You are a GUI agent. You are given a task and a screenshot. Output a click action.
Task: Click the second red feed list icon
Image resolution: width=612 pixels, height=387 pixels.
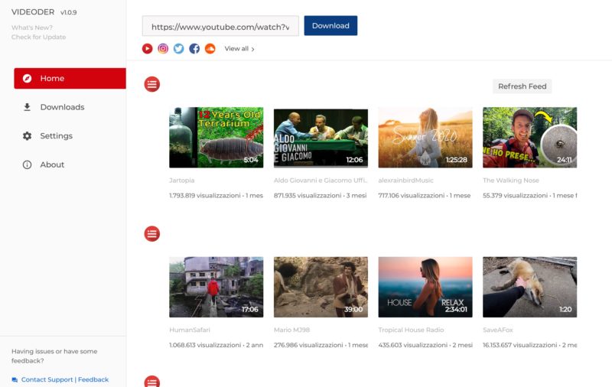tap(152, 233)
